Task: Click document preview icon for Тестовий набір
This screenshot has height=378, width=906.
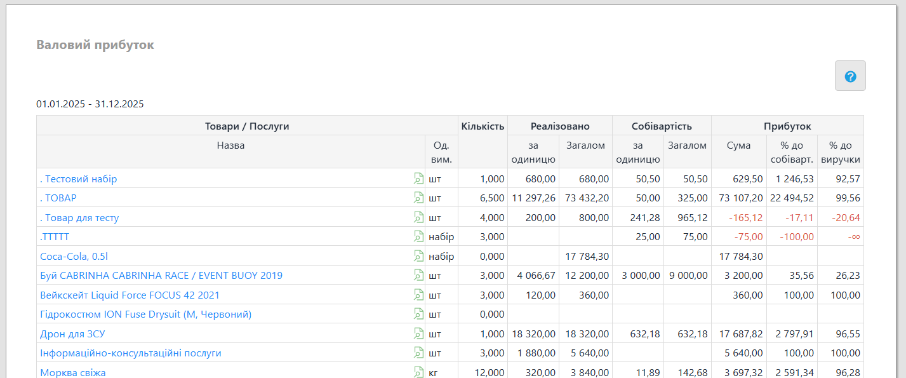Action: point(418,179)
